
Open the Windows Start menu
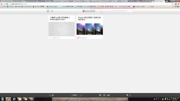click(3, 99)
